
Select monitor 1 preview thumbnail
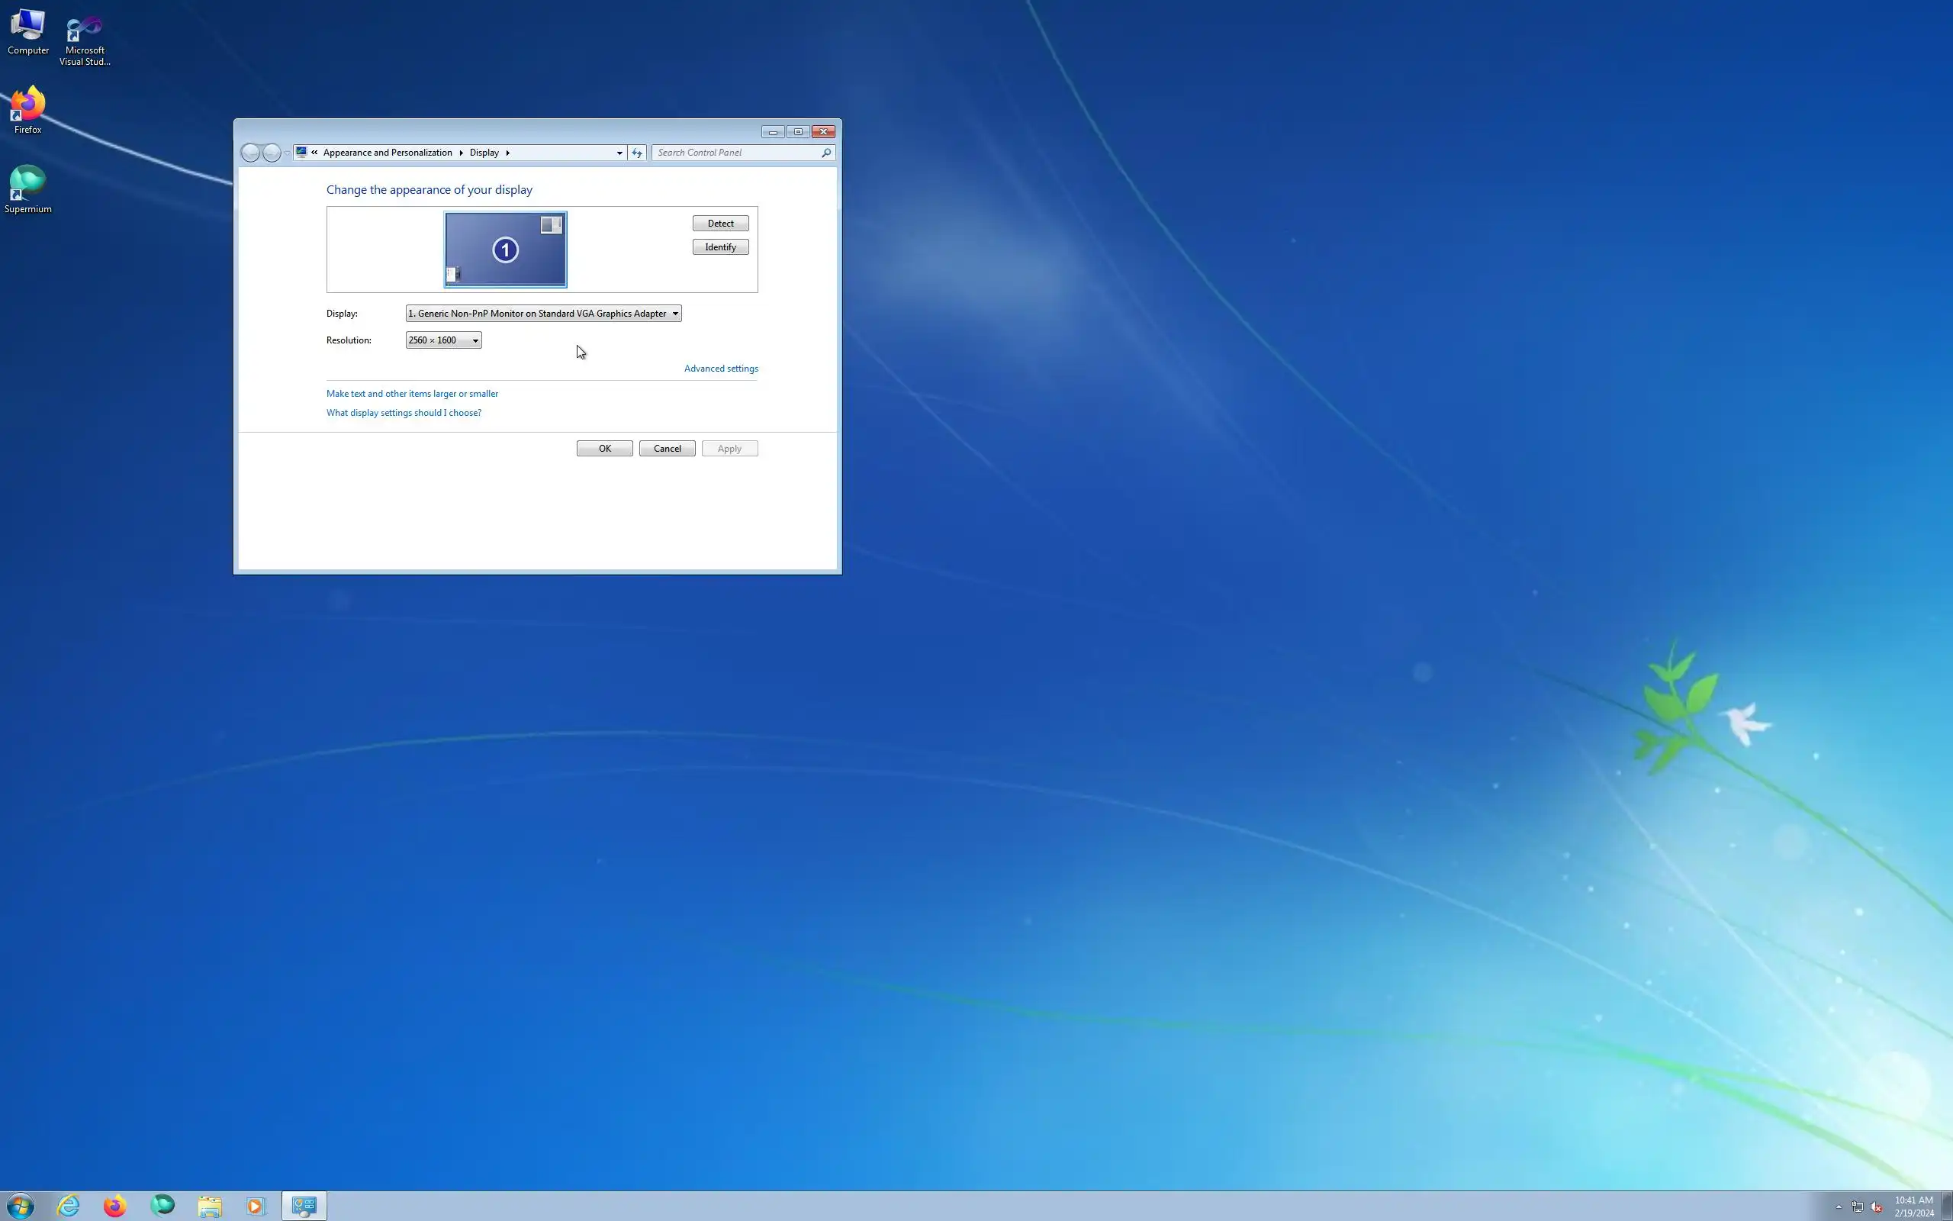click(505, 250)
